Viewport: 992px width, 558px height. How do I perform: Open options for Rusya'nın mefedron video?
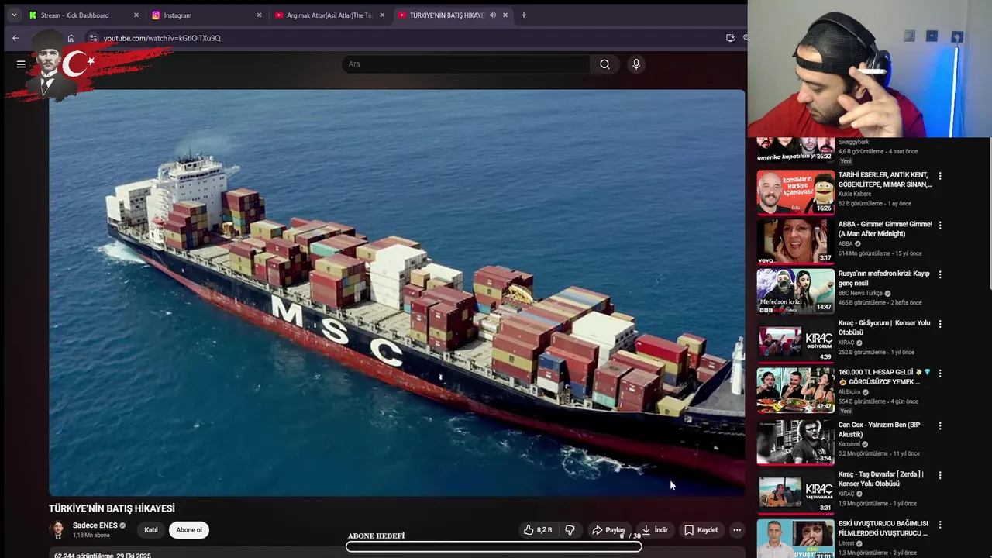coord(940,274)
